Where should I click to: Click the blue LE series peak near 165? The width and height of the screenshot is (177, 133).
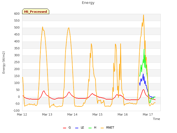click(x=143, y=74)
